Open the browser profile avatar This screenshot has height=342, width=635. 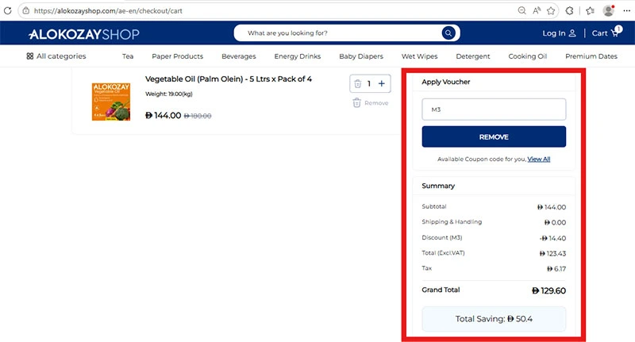click(x=608, y=11)
